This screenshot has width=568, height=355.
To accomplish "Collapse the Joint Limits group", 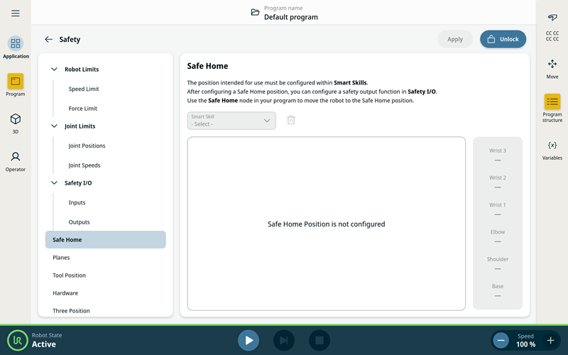I will coord(55,126).
